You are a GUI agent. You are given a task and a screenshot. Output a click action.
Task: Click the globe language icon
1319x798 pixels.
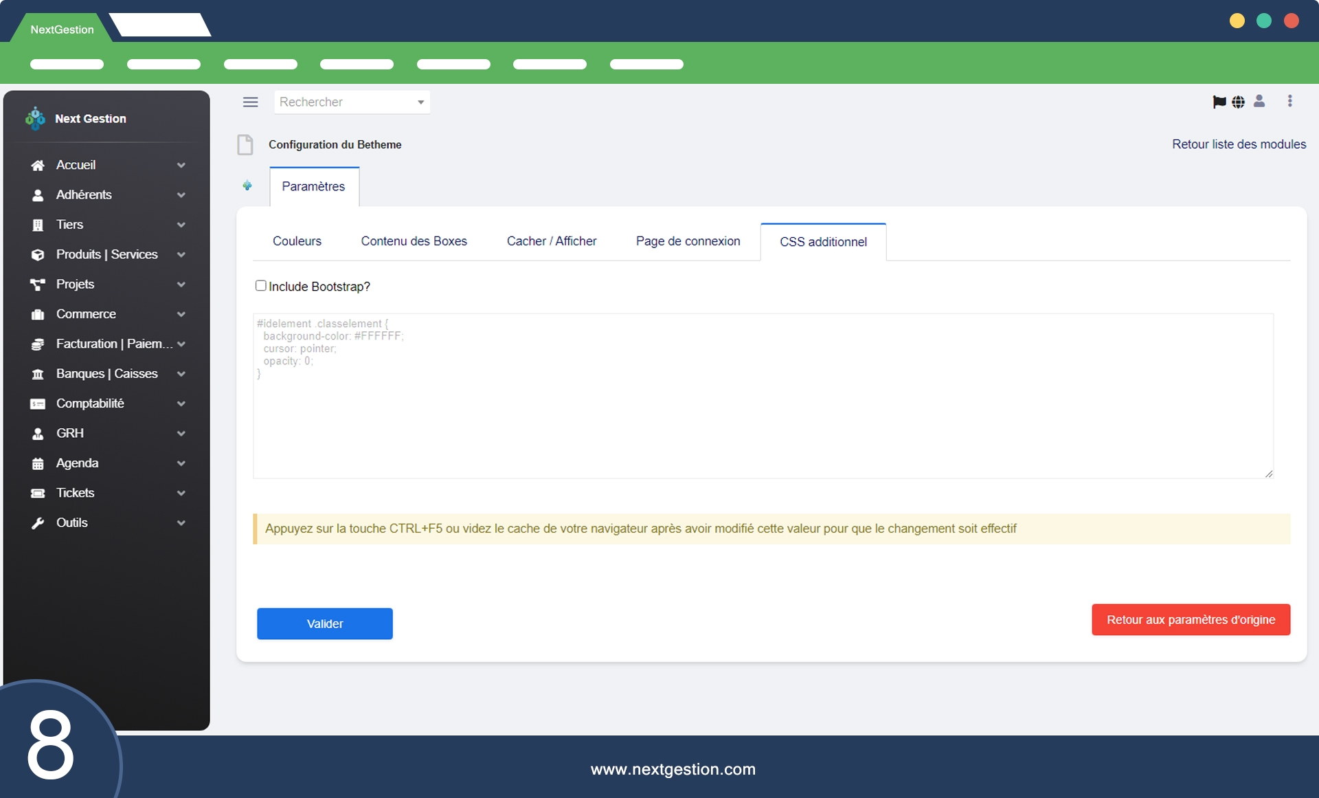pyautogui.click(x=1238, y=102)
